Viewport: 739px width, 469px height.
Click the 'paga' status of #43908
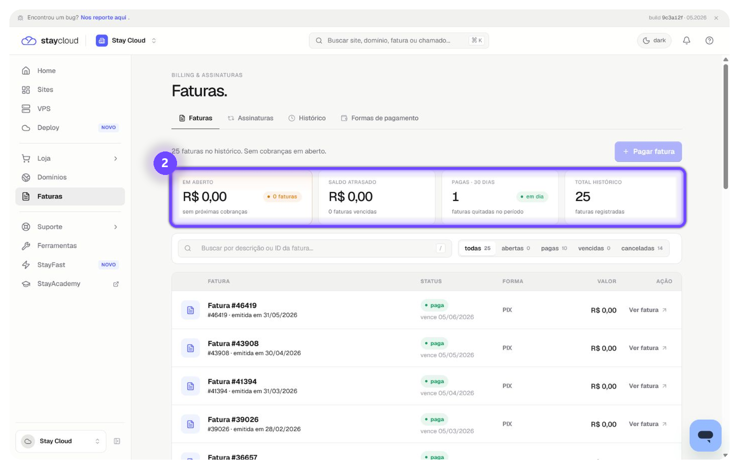[x=434, y=343]
